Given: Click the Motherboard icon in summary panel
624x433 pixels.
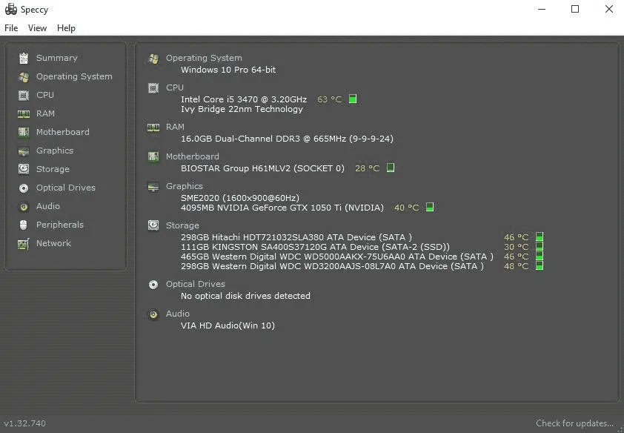Looking at the screenshot, I should tap(153, 156).
